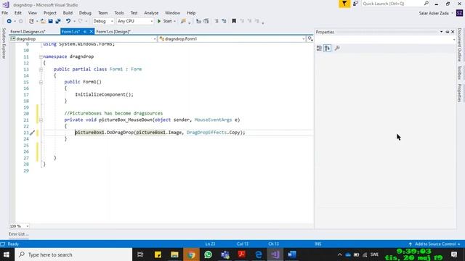Switch to the Form1.cs [Design] tab
Image resolution: width=465 pixels, height=261 pixels.
pyautogui.click(x=113, y=32)
